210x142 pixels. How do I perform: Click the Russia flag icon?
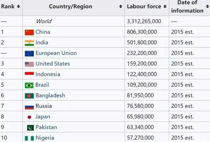click(29, 107)
